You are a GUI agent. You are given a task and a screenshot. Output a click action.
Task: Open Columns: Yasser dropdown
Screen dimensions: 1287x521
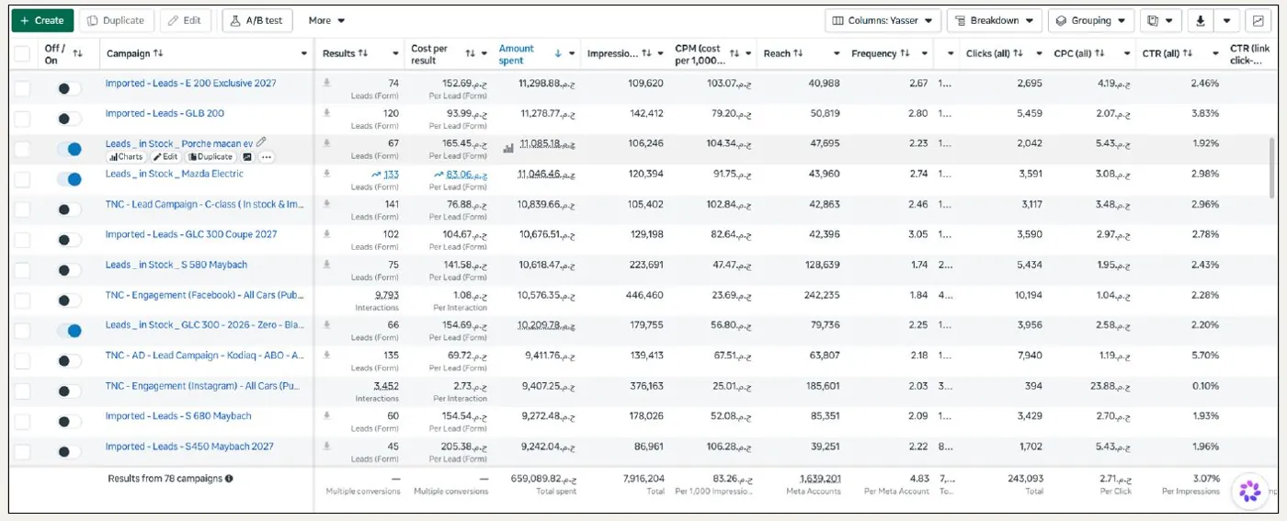click(883, 20)
